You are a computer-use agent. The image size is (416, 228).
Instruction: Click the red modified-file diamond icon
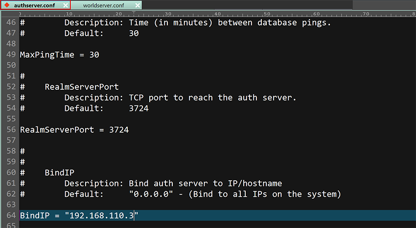click(x=7, y=5)
